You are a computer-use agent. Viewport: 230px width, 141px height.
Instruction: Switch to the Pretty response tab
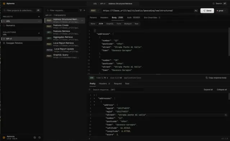tap(92, 84)
